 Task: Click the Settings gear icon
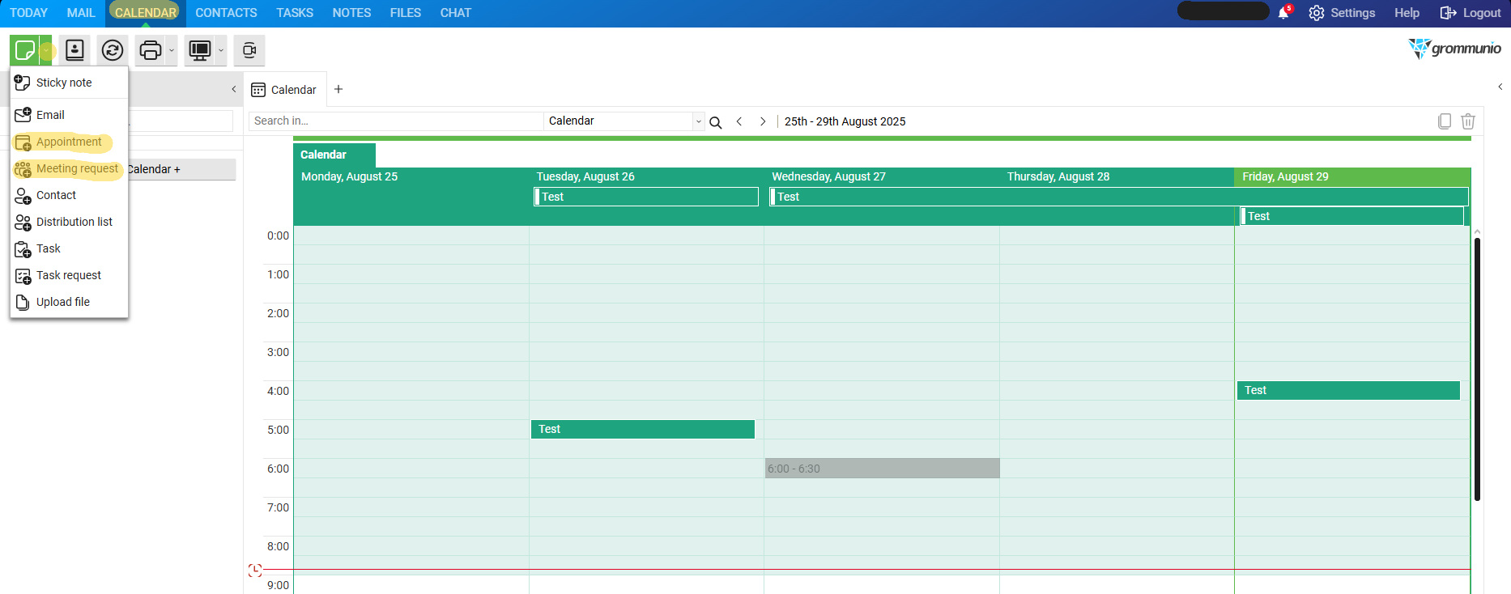point(1317,13)
